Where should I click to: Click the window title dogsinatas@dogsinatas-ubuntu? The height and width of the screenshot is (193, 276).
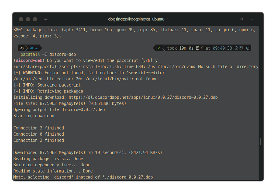coord(138,19)
